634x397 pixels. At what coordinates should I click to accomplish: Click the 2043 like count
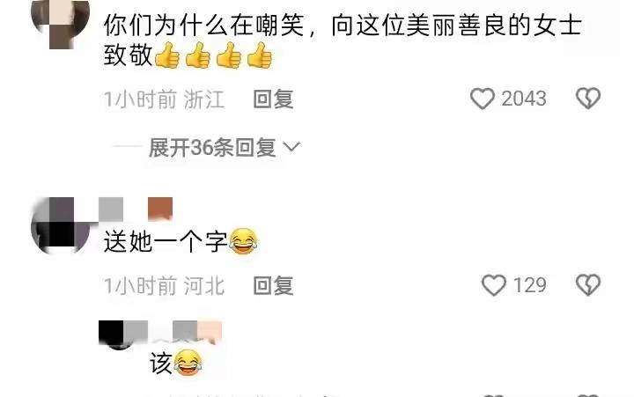coord(524,99)
